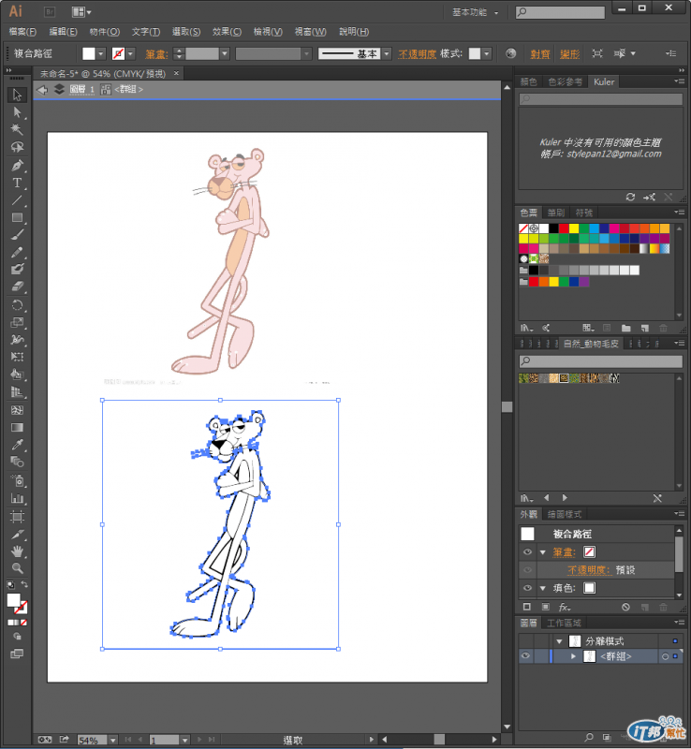Select the Eraser tool
The width and height of the screenshot is (691, 749).
17,286
